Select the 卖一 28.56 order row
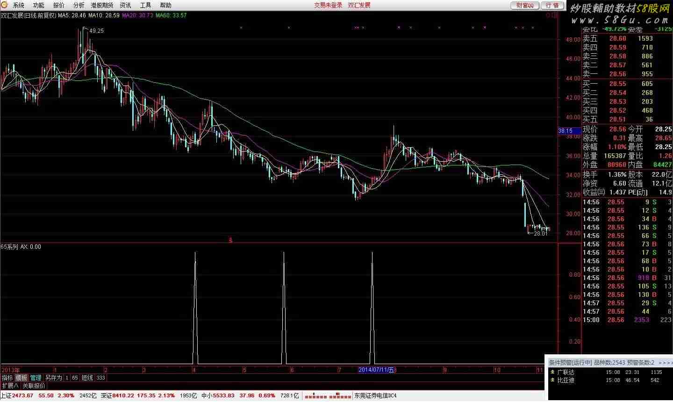Screen dimensions: 673x402 (627, 74)
